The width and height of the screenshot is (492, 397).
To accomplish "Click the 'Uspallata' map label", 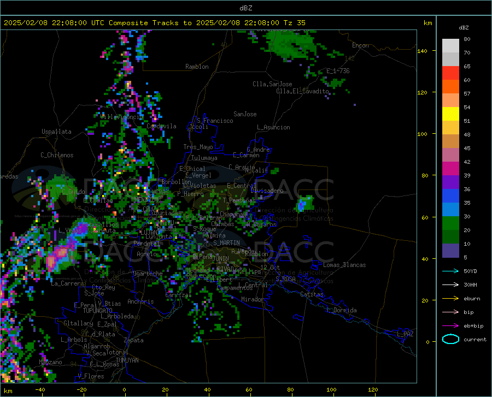I will tap(56, 132).
